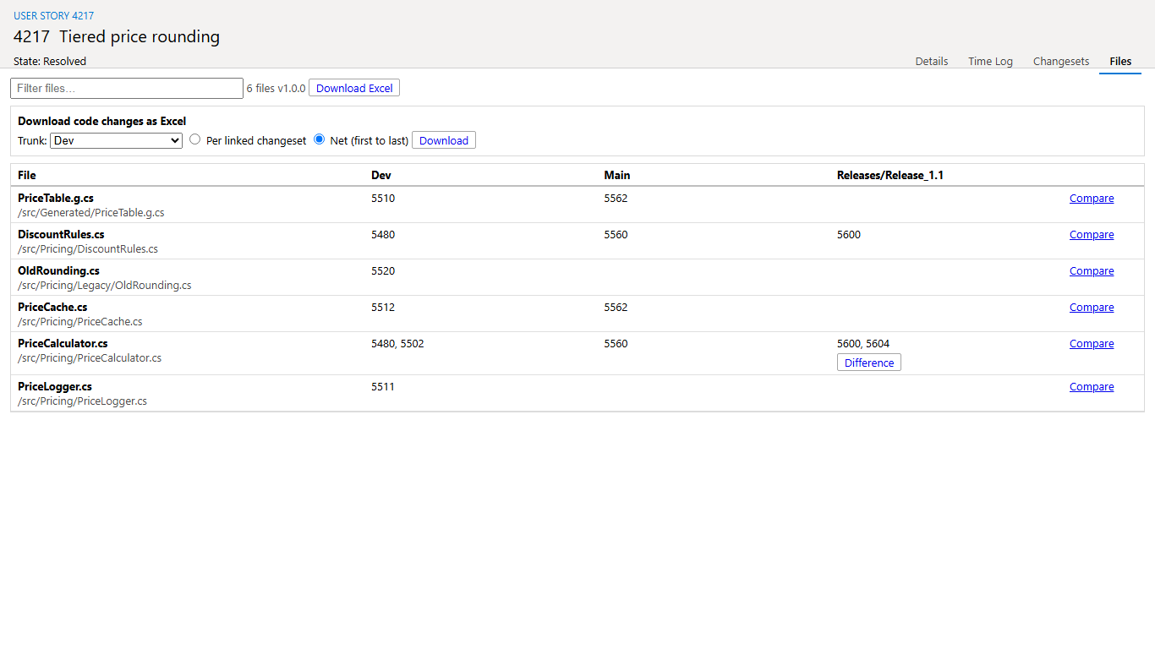Compare the DiscountRules.cs file
Image resolution: width=1155 pixels, height=649 pixels.
coord(1092,235)
